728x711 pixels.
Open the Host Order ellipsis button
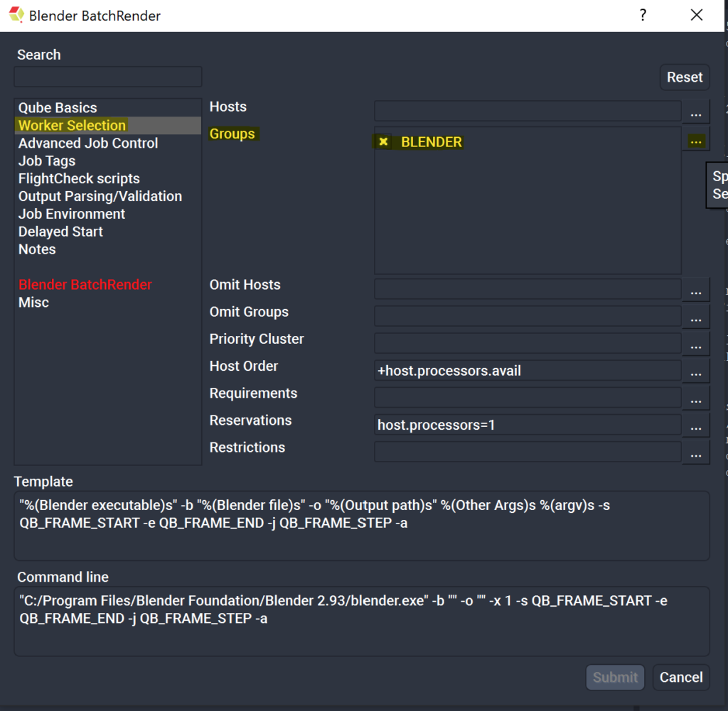point(695,371)
